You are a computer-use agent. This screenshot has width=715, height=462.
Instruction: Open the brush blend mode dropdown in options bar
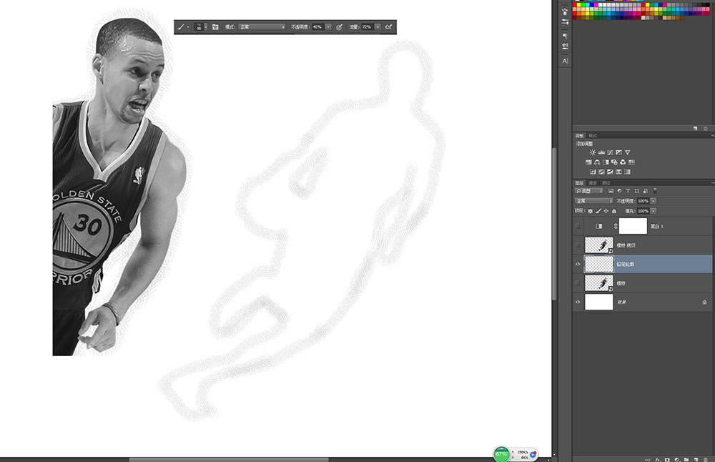pos(262,27)
